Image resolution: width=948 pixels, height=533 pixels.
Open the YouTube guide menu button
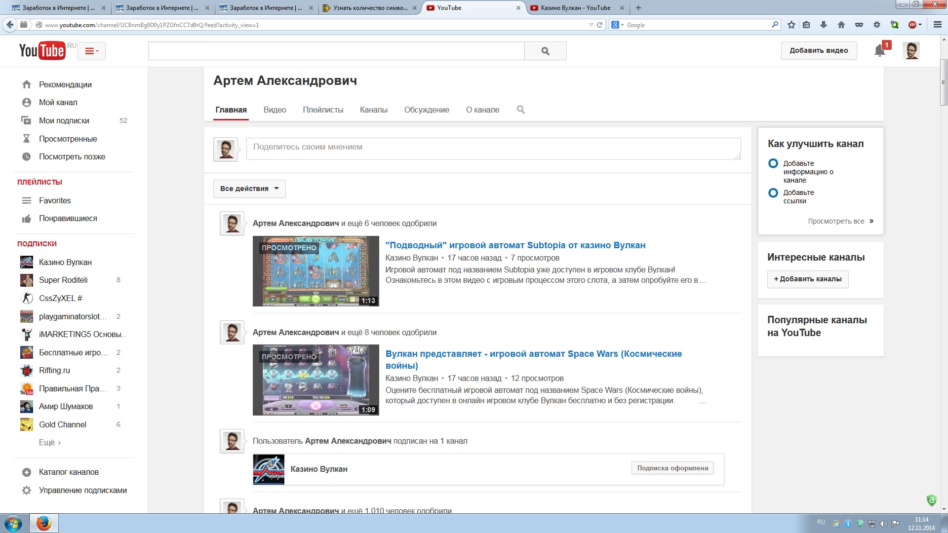(91, 51)
